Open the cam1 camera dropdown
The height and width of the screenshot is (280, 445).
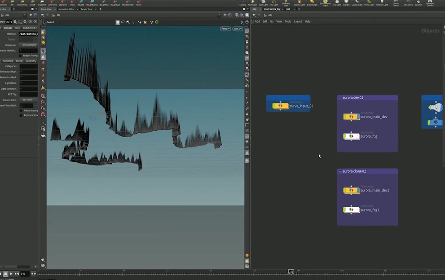click(x=237, y=29)
